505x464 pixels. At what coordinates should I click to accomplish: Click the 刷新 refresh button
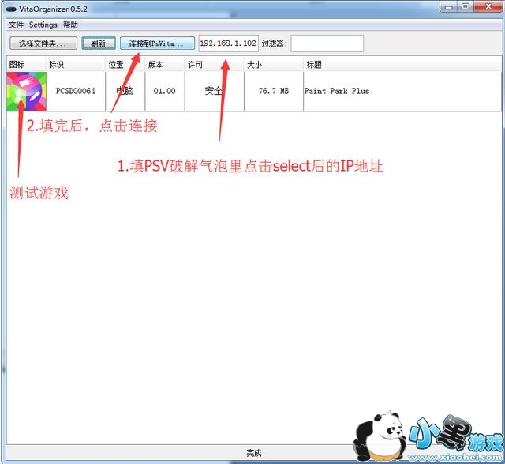point(99,43)
